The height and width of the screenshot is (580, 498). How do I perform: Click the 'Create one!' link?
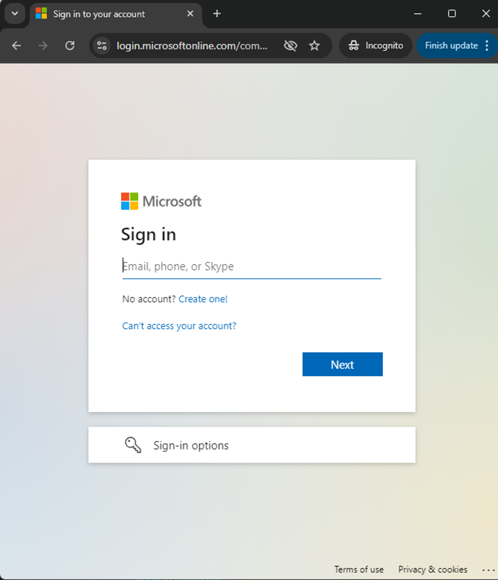[x=203, y=299]
